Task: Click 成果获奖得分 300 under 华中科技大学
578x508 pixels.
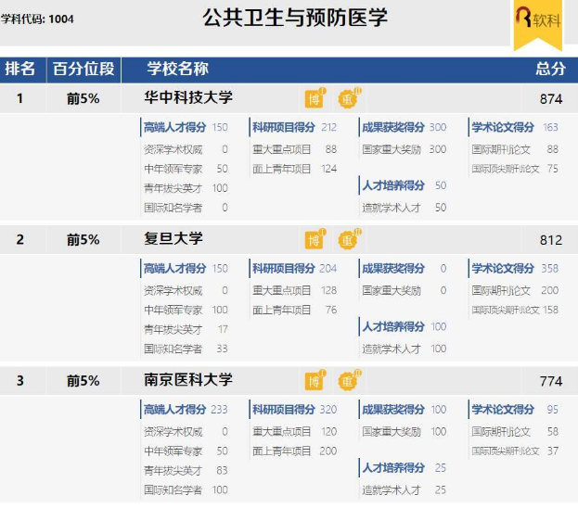Action: click(x=404, y=127)
